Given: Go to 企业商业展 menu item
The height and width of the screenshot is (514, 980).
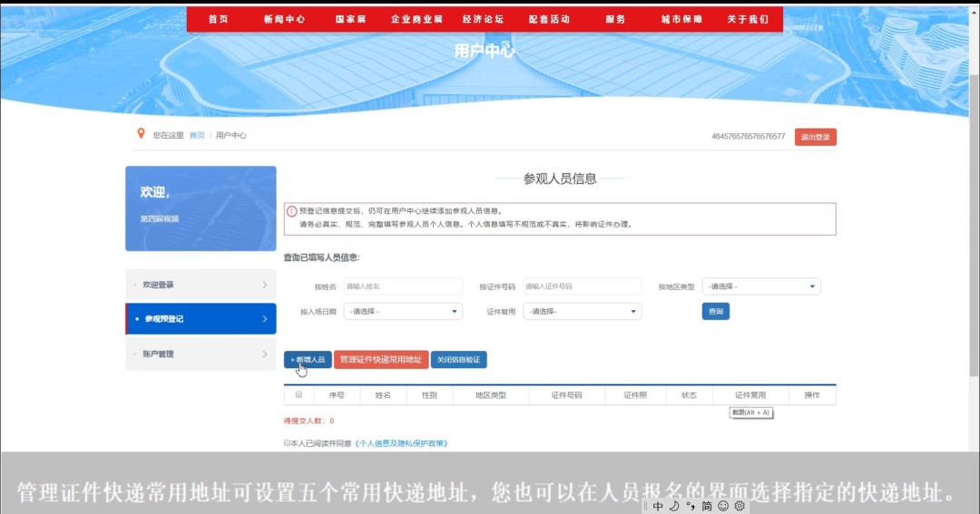Looking at the screenshot, I should click(x=416, y=19).
